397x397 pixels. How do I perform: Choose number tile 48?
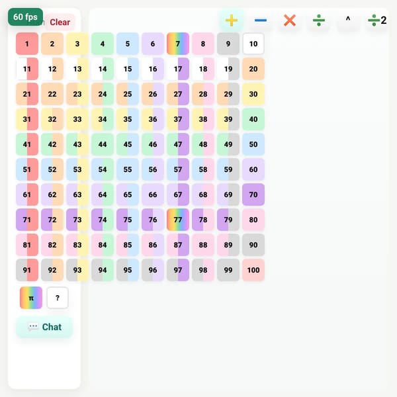[203, 144]
